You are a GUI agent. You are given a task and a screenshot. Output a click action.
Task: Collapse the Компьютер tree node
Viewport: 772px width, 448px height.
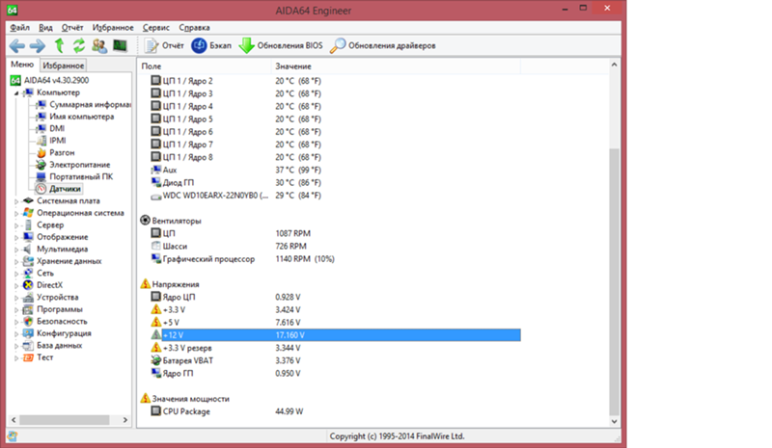[16, 92]
